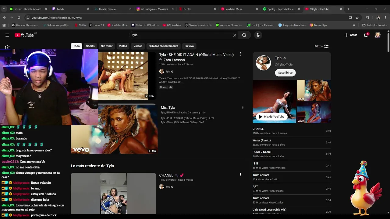The height and width of the screenshot is (219, 390).
Task: Click the browser address bar URL
Action: (57, 18)
